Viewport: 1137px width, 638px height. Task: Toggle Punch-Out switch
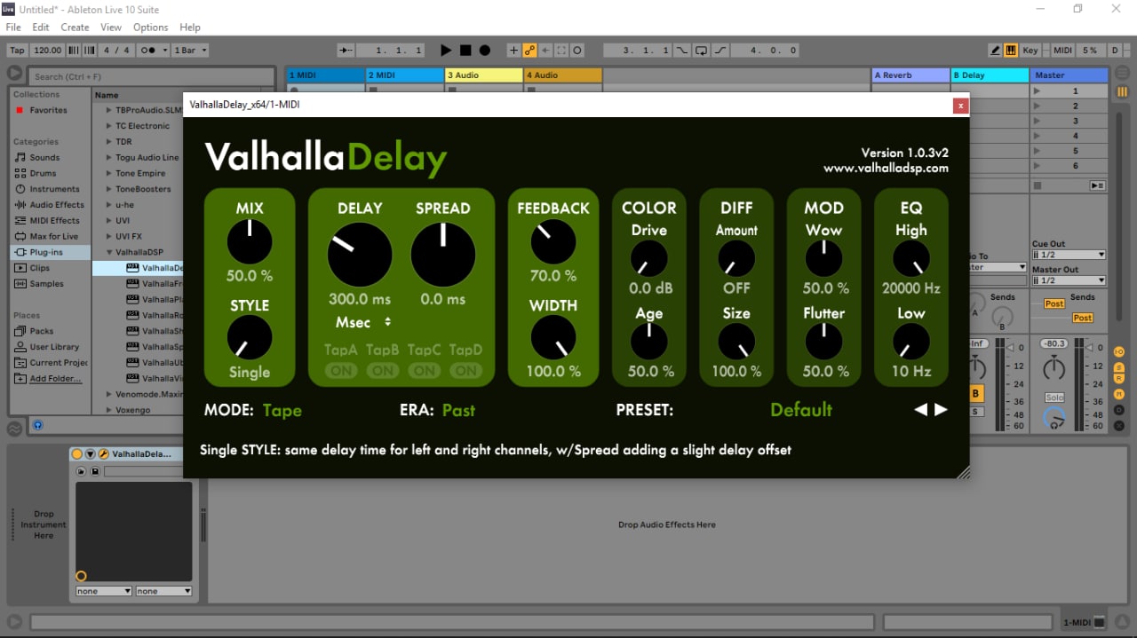coord(720,51)
